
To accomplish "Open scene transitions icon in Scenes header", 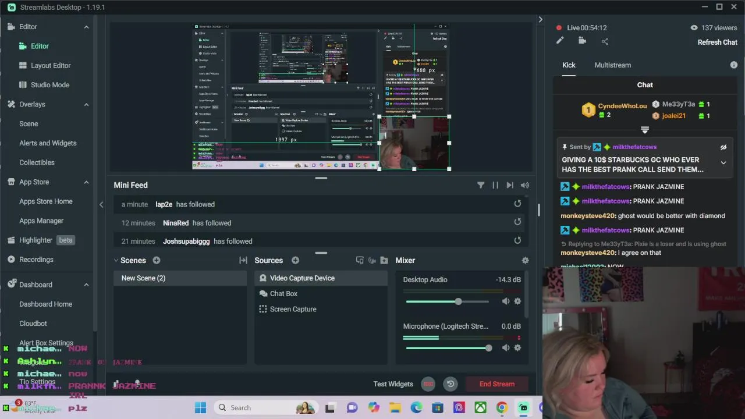I will (x=243, y=260).
